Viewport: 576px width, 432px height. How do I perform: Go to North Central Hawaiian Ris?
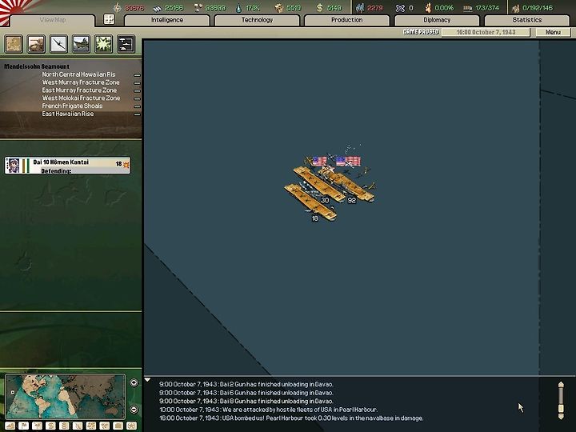pos(78,74)
